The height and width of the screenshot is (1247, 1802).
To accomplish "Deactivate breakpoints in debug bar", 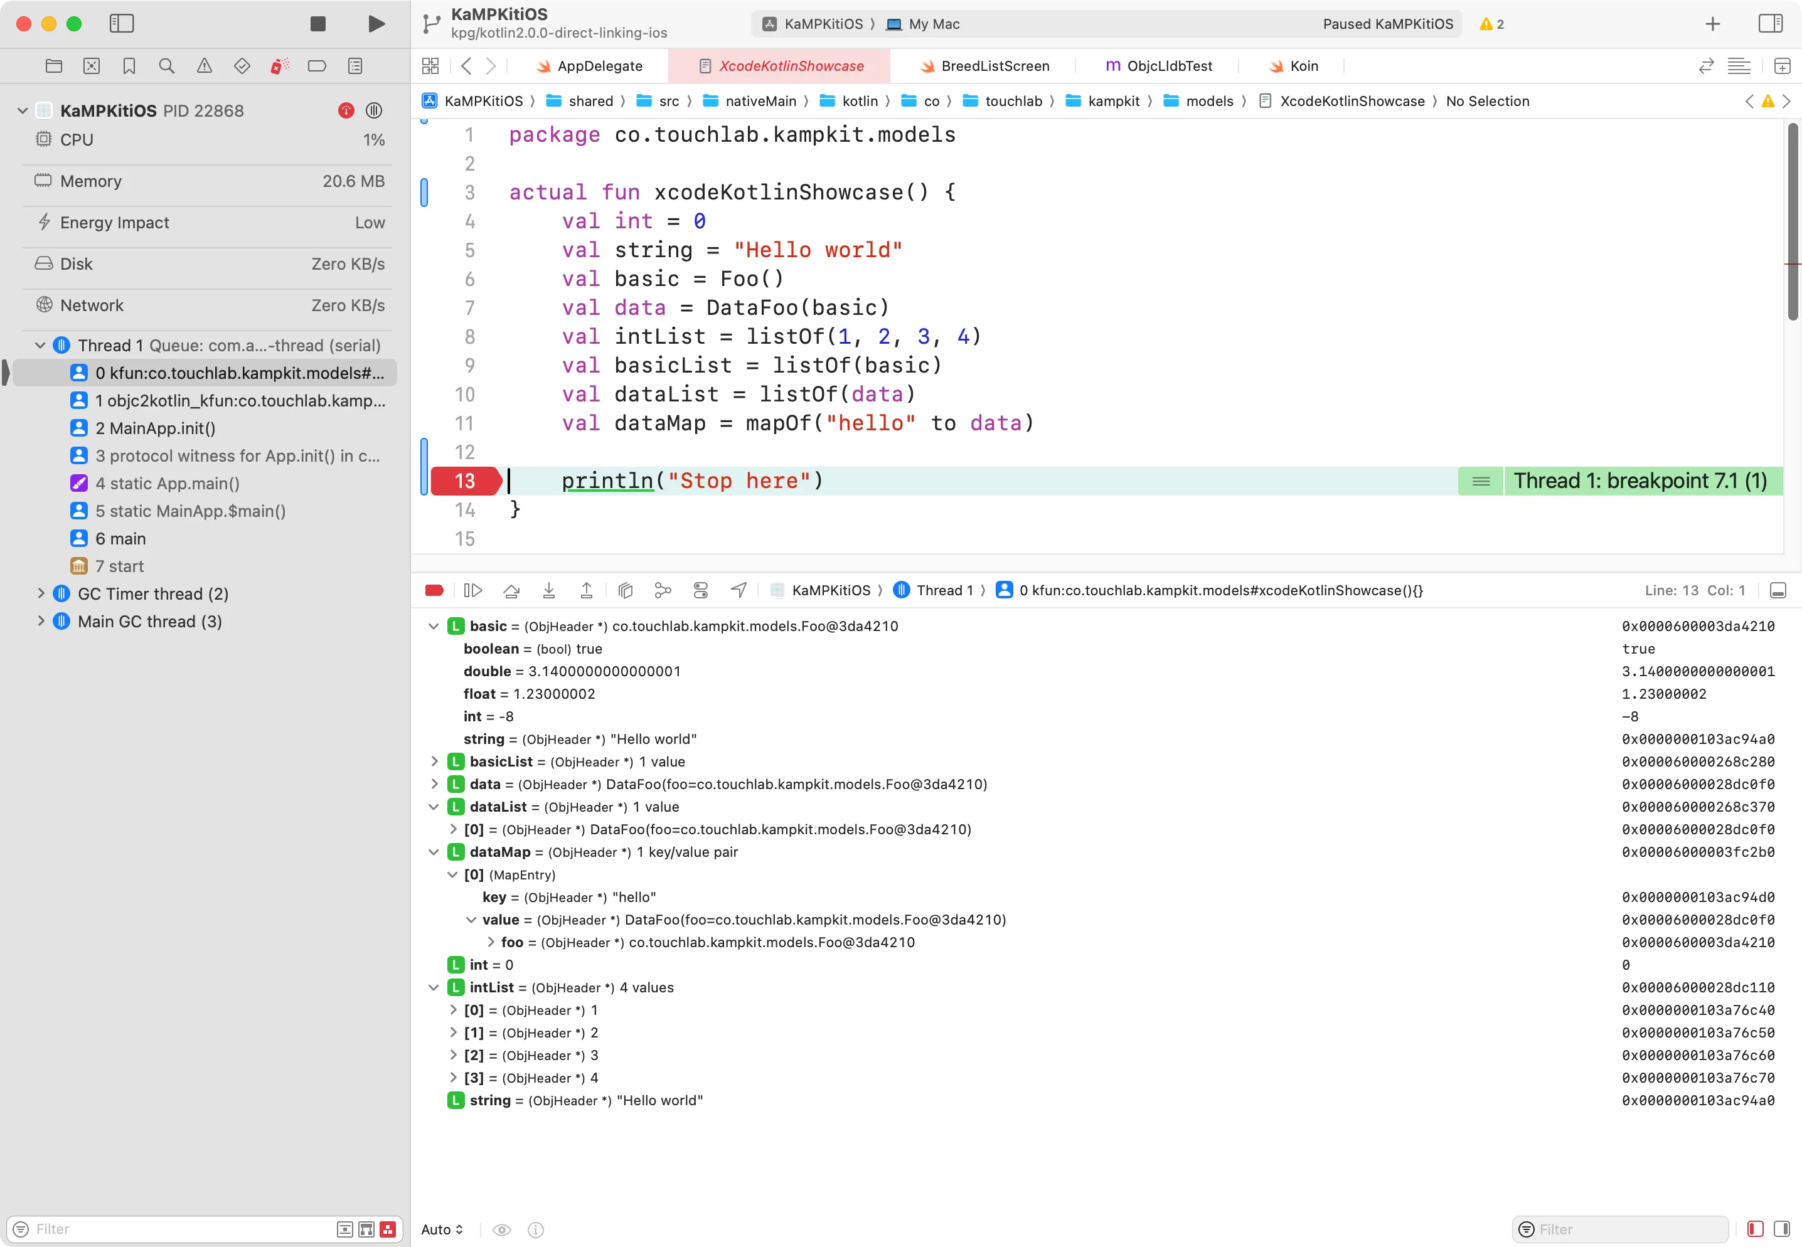I will coord(434,590).
